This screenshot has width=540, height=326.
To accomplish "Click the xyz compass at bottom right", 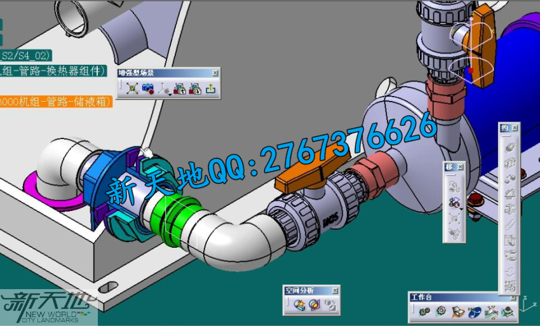I will 527,304.
